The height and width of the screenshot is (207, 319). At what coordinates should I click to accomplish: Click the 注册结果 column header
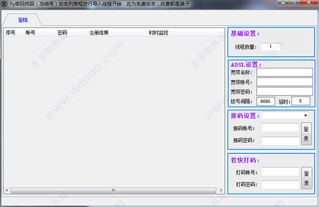pos(116,32)
